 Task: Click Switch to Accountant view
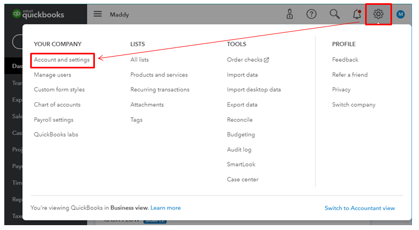tap(360, 208)
